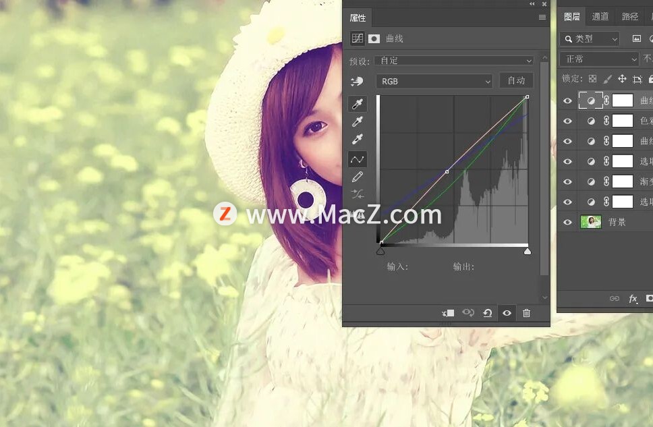Toggle the artboard auto-nesting lock
The image size is (653, 427).
pos(637,79)
